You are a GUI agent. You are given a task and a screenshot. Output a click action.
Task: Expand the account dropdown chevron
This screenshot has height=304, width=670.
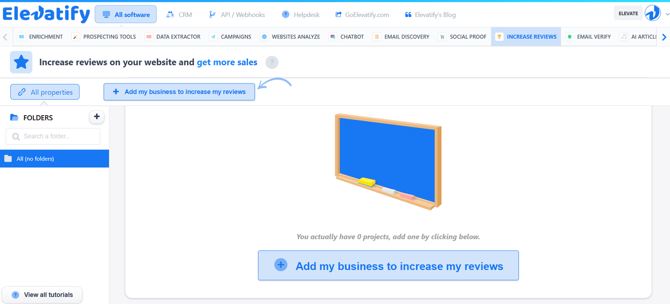point(667,14)
